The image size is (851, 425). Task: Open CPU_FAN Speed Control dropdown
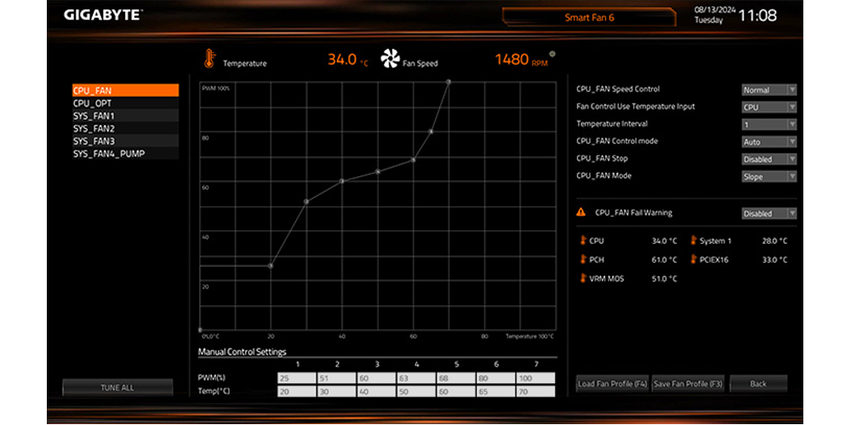[x=769, y=90]
